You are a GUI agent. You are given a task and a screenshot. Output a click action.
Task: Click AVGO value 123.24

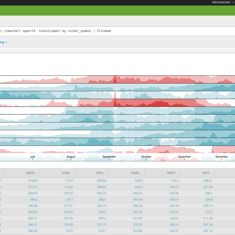(68, 193)
